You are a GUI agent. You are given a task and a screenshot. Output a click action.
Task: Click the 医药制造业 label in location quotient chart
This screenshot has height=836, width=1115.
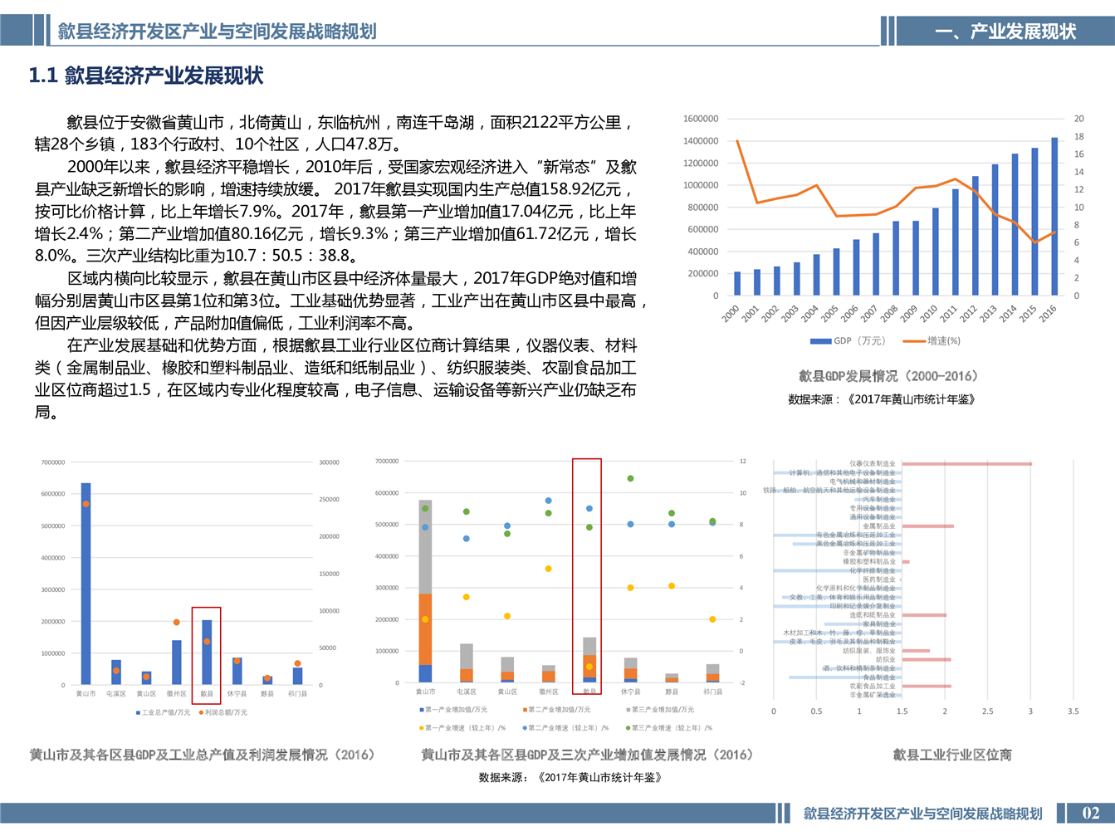[879, 579]
